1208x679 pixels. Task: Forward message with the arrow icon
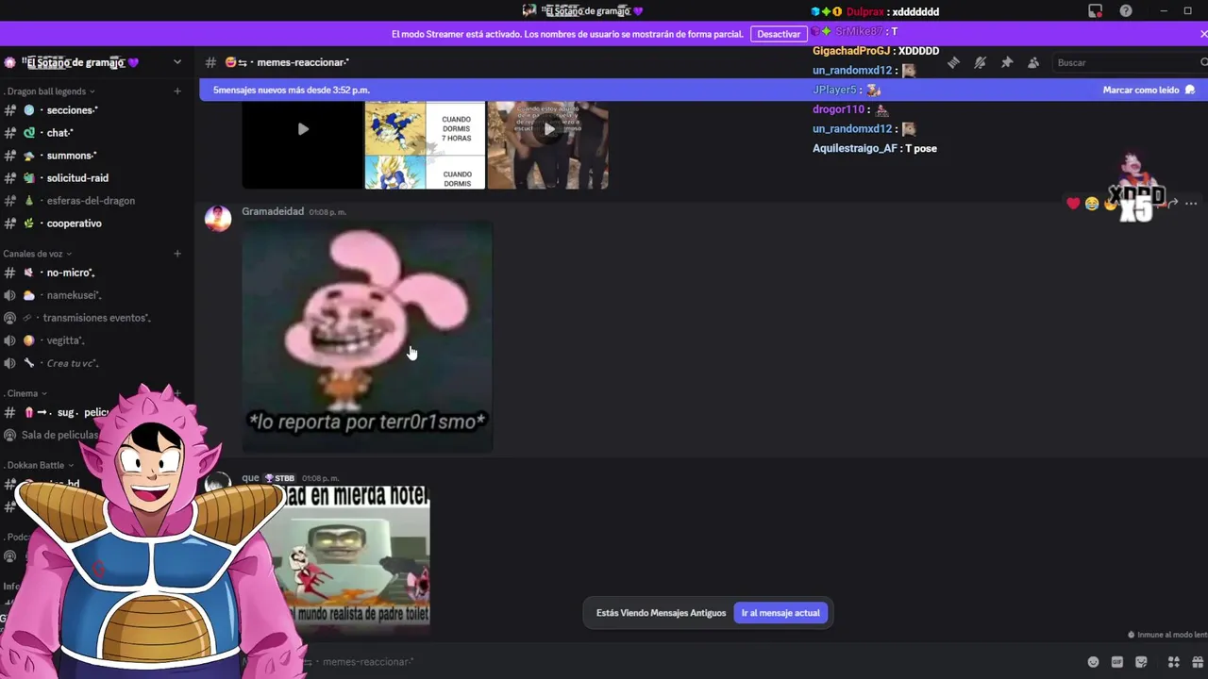tap(1172, 204)
